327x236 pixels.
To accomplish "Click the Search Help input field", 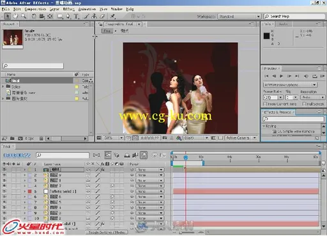I will [x=294, y=17].
